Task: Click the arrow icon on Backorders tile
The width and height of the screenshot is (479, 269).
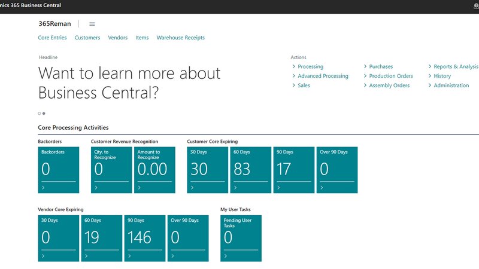Action: 43,188
